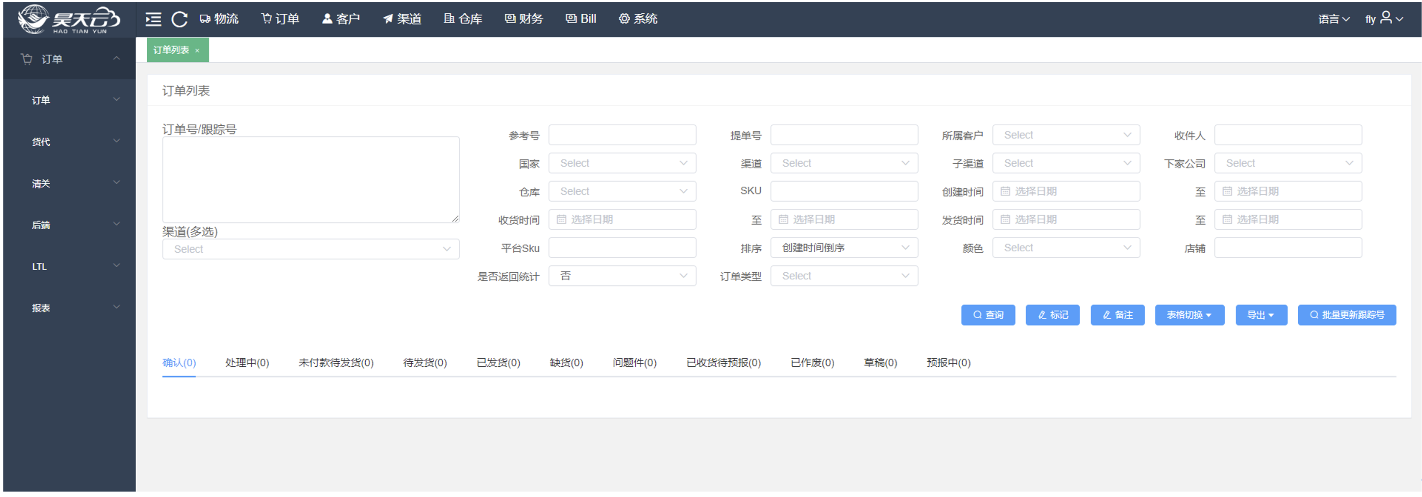
Task: Open the 财务 finance menu
Action: point(524,19)
